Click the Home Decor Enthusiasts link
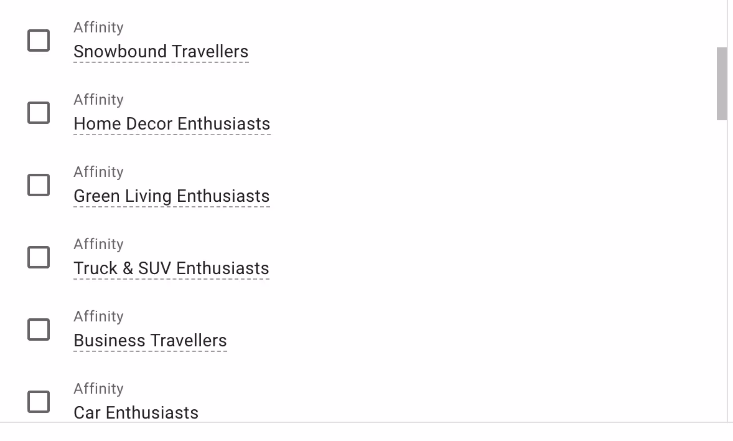The width and height of the screenshot is (733, 441). pyautogui.click(x=172, y=124)
